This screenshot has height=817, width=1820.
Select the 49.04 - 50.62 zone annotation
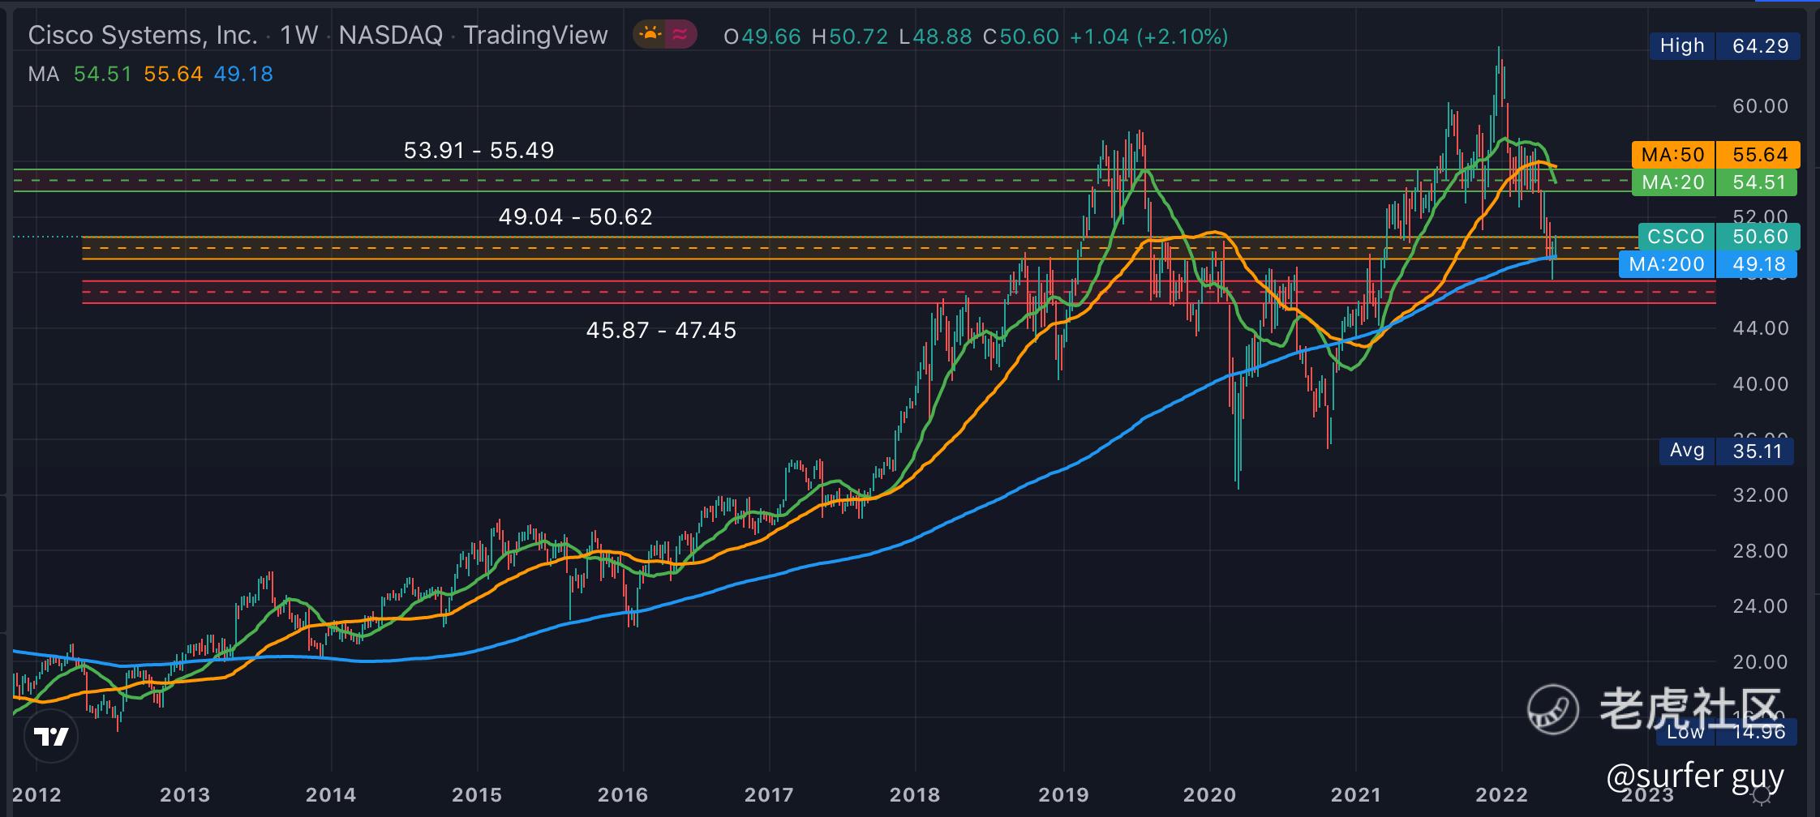(575, 216)
